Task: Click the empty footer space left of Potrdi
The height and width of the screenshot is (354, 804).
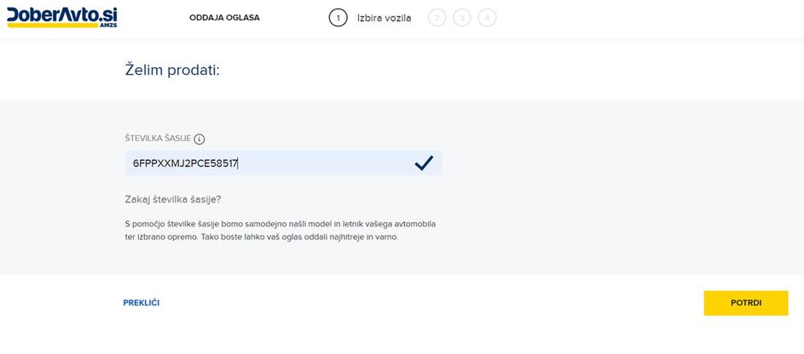Action: [426, 303]
